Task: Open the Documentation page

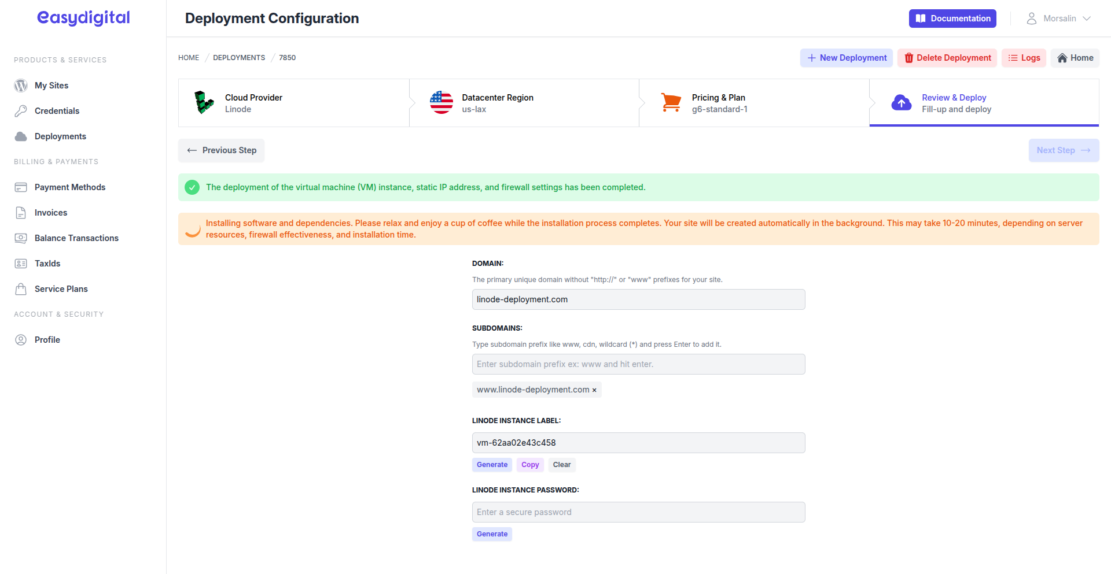Action: tap(952, 18)
